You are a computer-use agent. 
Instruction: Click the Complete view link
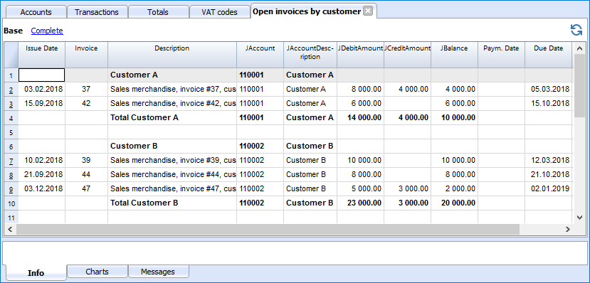47,31
